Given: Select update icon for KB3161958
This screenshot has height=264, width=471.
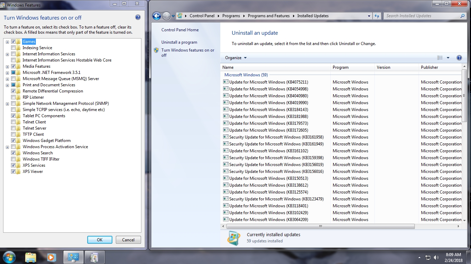Looking at the screenshot, I should click(x=226, y=137).
